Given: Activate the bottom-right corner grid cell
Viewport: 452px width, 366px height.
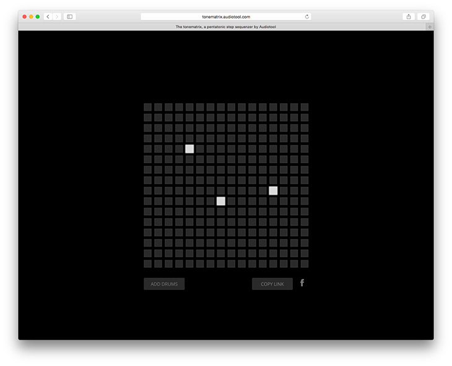Looking at the screenshot, I should pos(305,264).
